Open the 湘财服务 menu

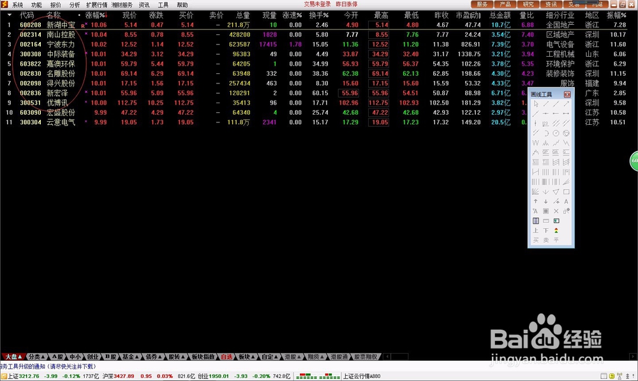click(x=122, y=5)
